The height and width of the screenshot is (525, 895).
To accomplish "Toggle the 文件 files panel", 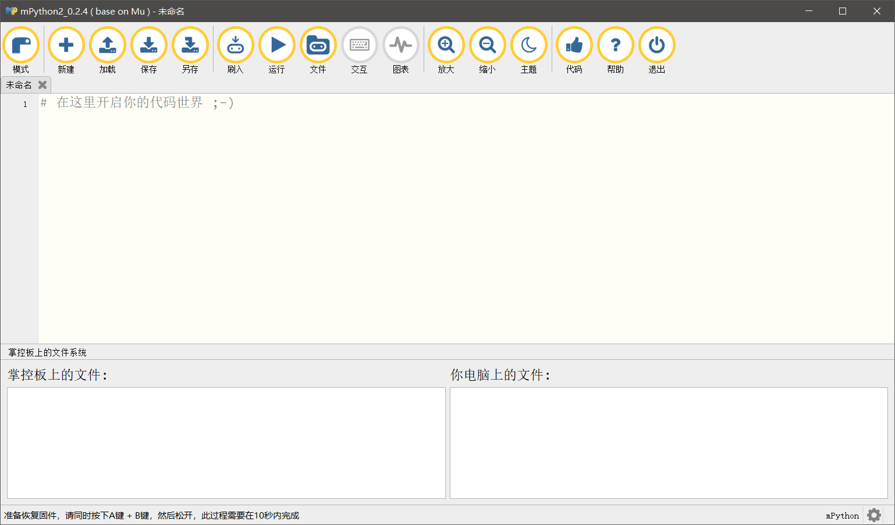I will pyautogui.click(x=318, y=51).
